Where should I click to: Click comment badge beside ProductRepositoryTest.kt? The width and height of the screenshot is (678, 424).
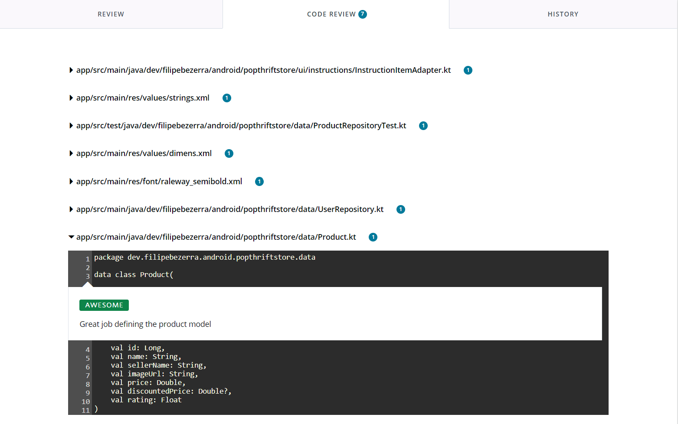click(x=423, y=126)
